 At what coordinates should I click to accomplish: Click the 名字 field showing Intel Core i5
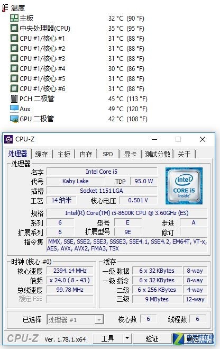pyautogui.click(x=102, y=172)
